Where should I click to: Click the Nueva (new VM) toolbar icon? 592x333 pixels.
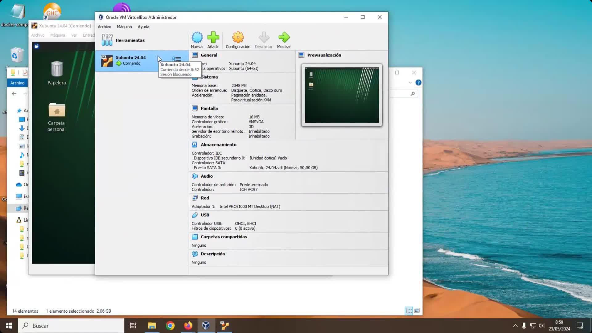[x=197, y=38]
